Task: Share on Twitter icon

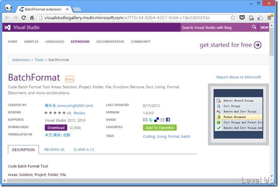Action: [151, 120]
